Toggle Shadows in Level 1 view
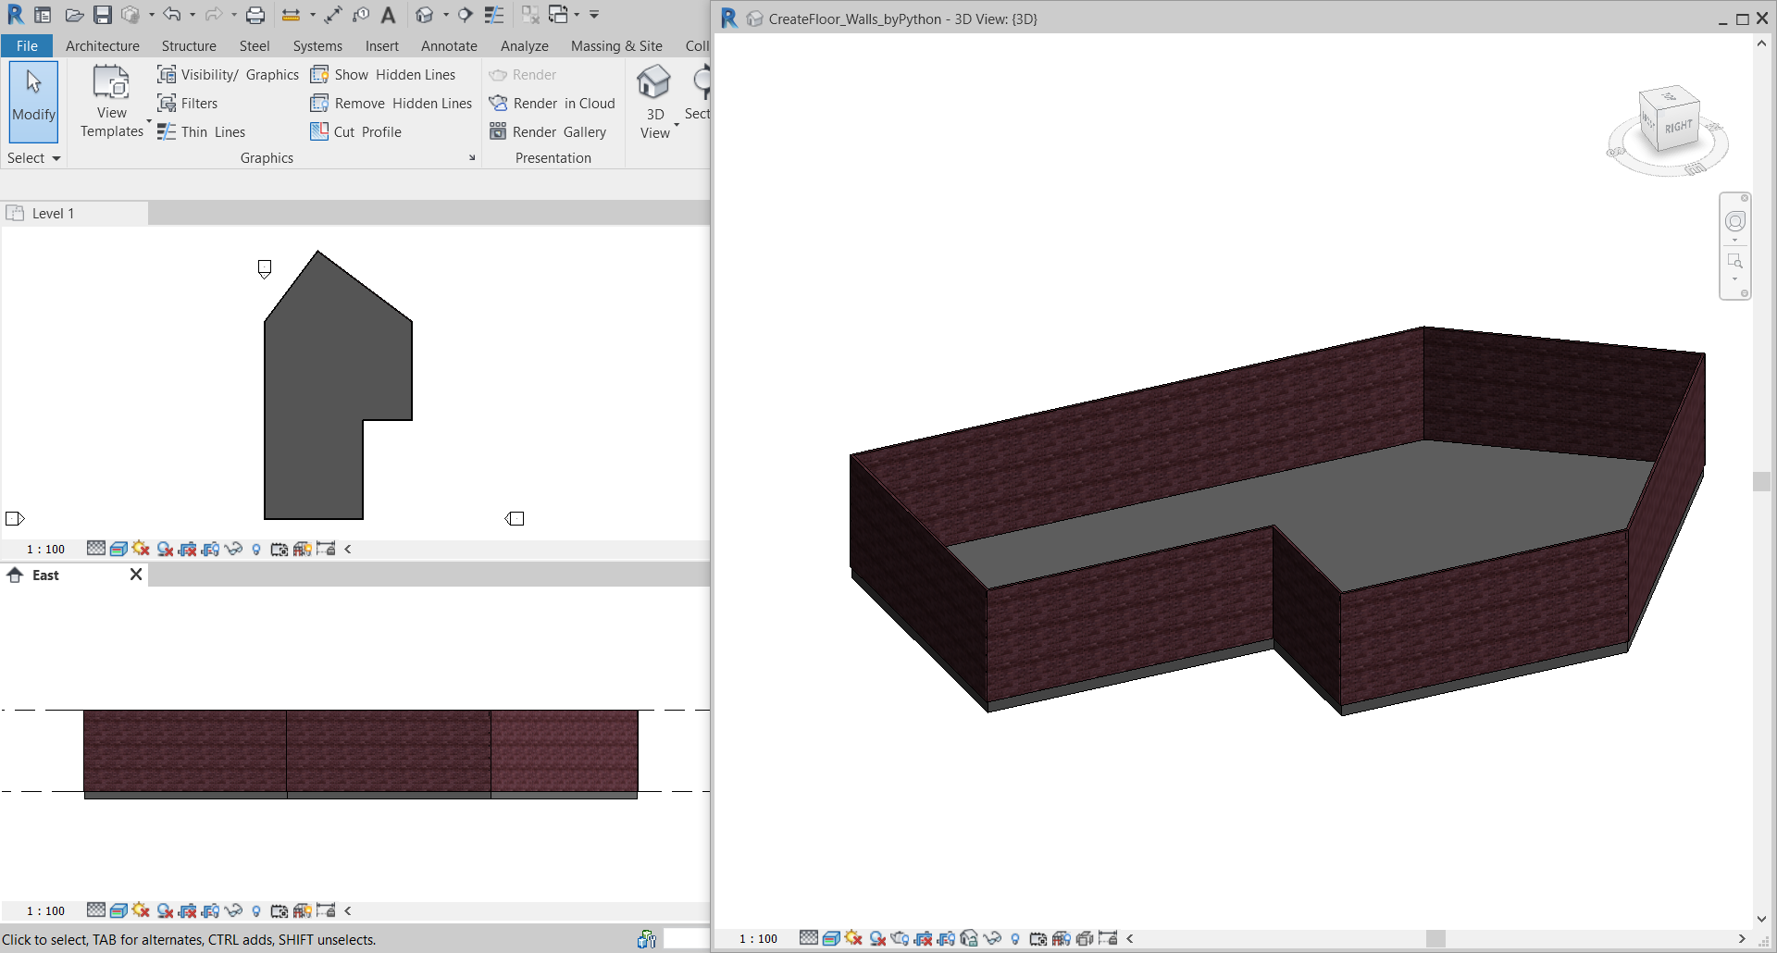Image resolution: width=1777 pixels, height=953 pixels. click(x=165, y=549)
